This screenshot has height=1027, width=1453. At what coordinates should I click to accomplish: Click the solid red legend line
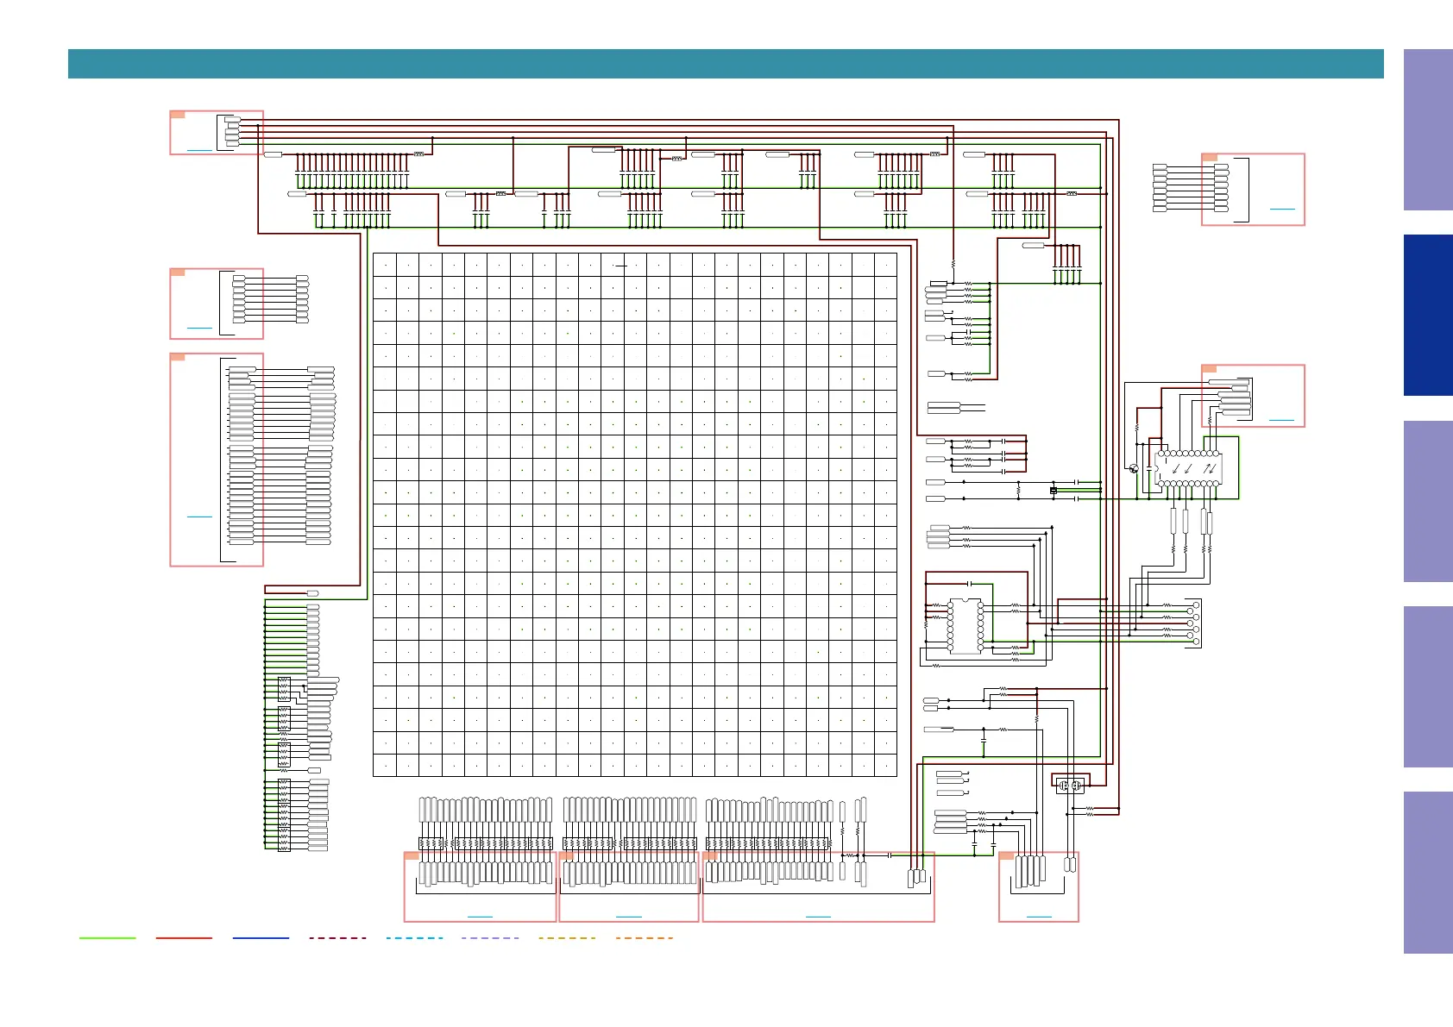coord(184,937)
